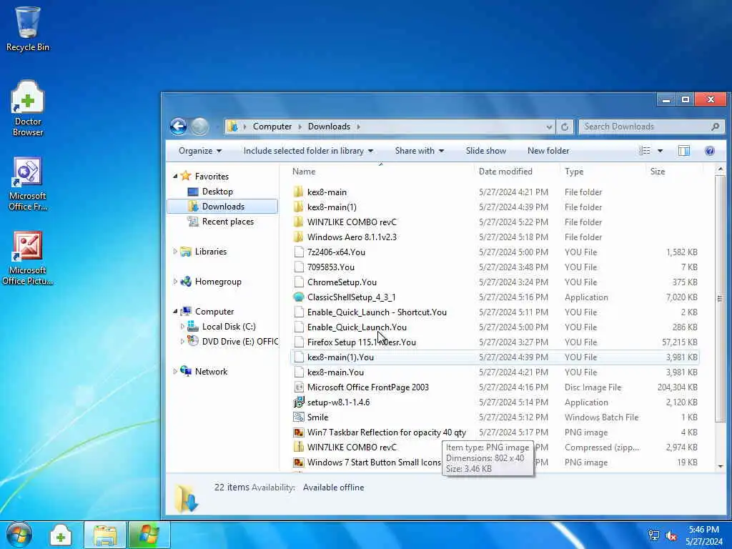This screenshot has height=549, width=732.
Task: Select Recent places in Favorites
Action: [x=227, y=222]
